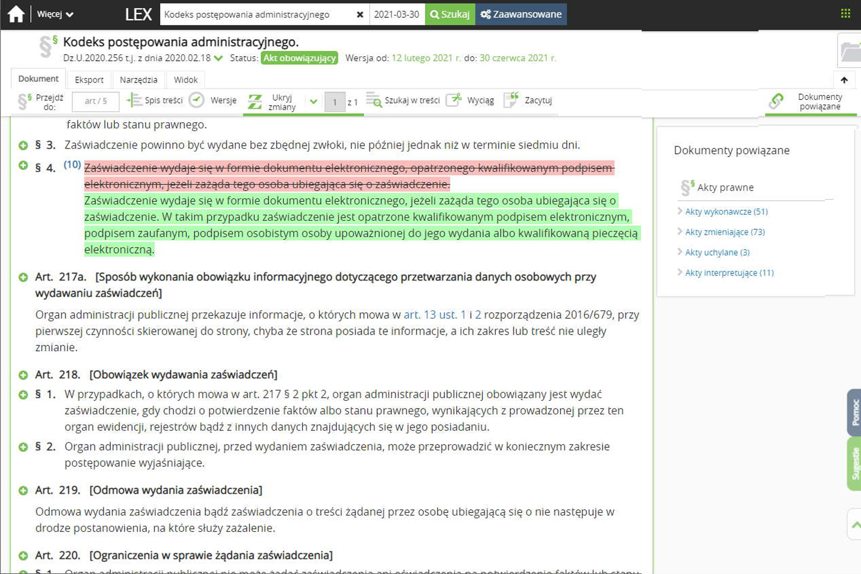
Task: Click the Zacytuj quote tool
Action: point(528,100)
